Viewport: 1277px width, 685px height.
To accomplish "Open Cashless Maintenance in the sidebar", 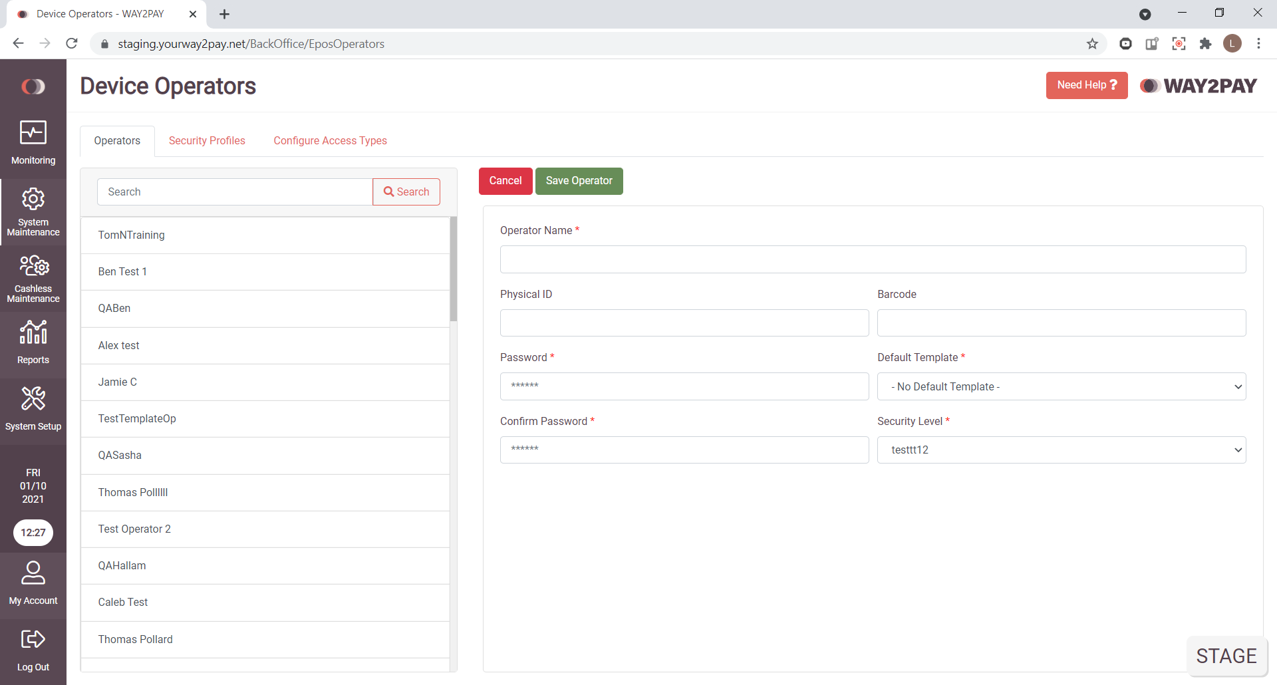I will coord(33,277).
